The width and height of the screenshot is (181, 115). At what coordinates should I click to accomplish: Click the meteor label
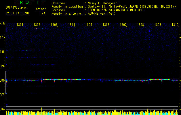point(41,9)
